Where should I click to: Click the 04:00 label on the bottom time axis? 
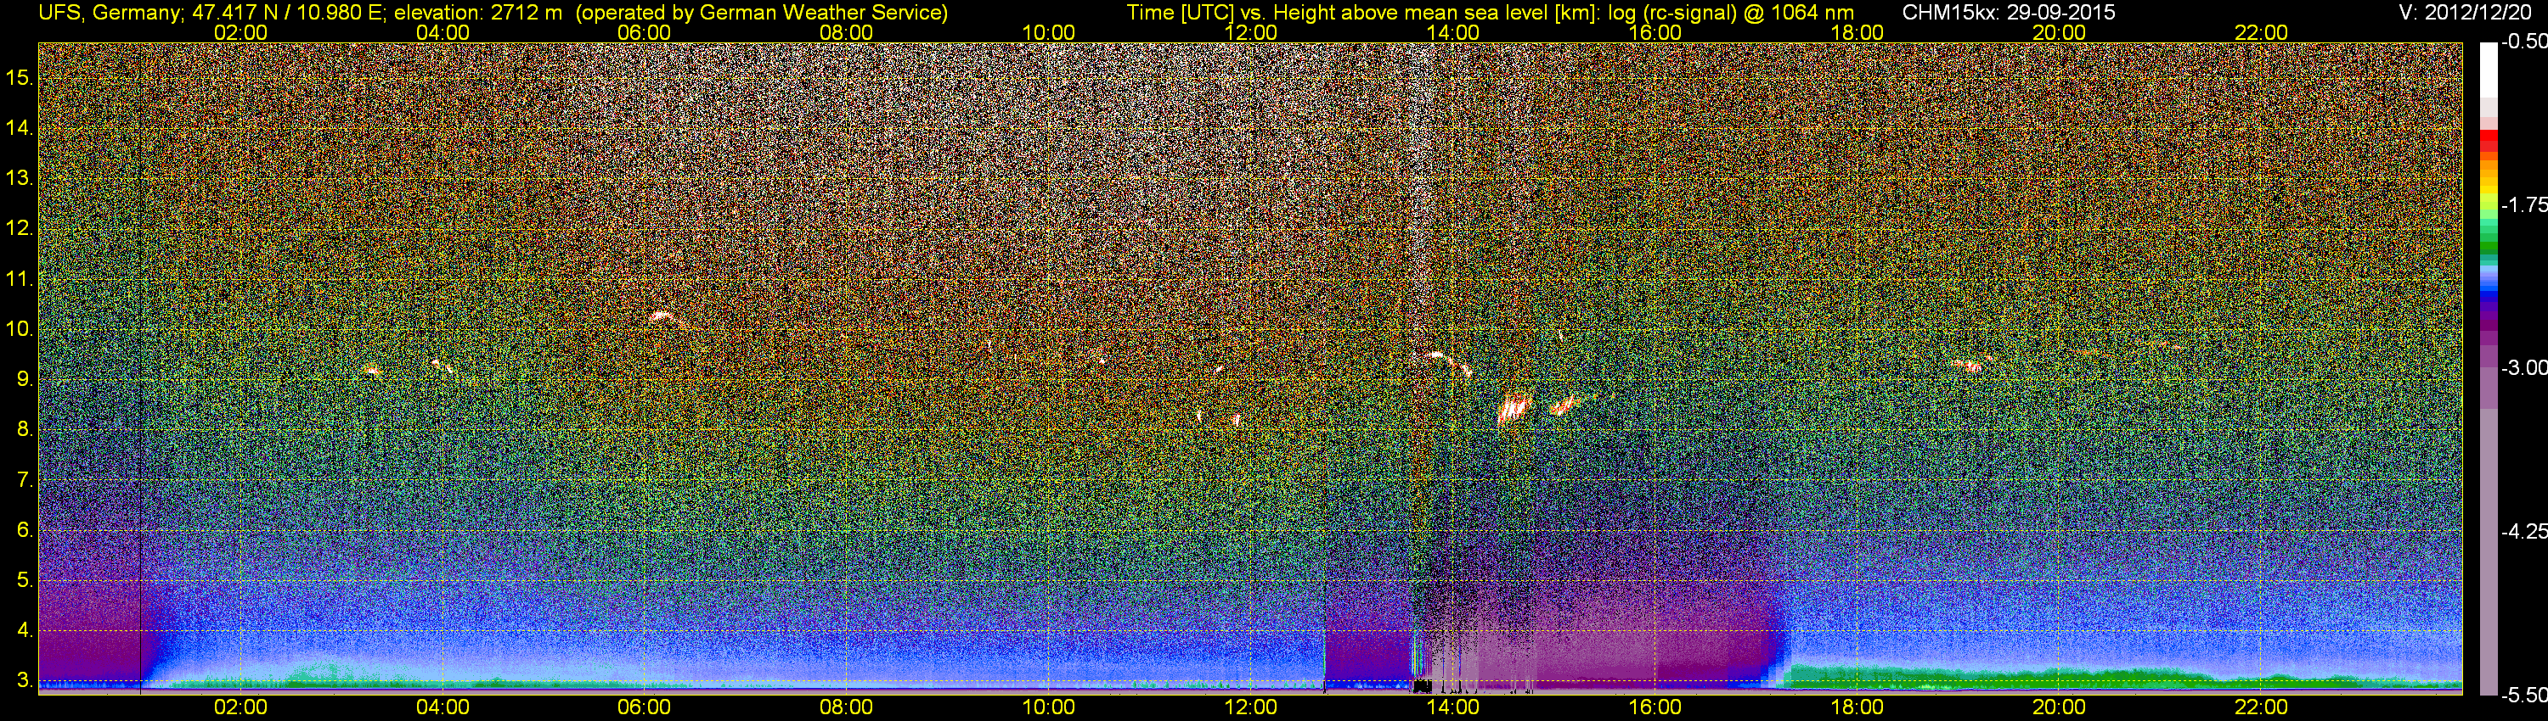coord(443,707)
